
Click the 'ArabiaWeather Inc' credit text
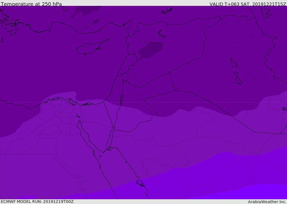[x=267, y=202]
